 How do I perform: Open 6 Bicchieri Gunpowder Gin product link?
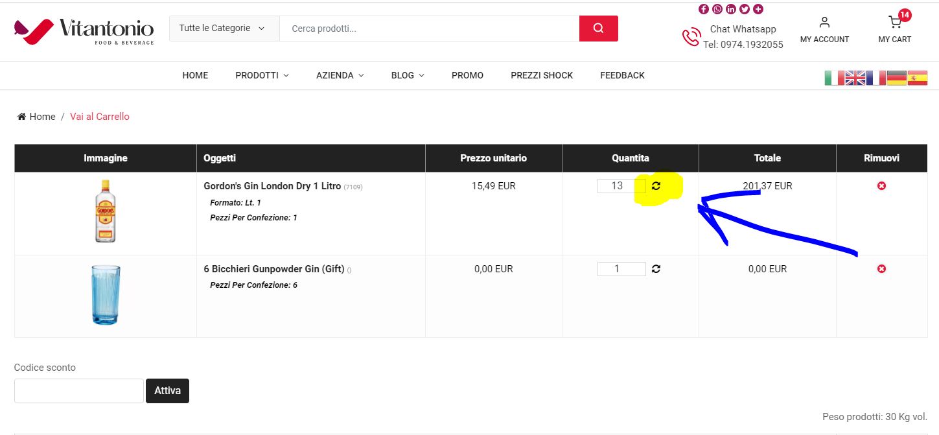pos(273,269)
